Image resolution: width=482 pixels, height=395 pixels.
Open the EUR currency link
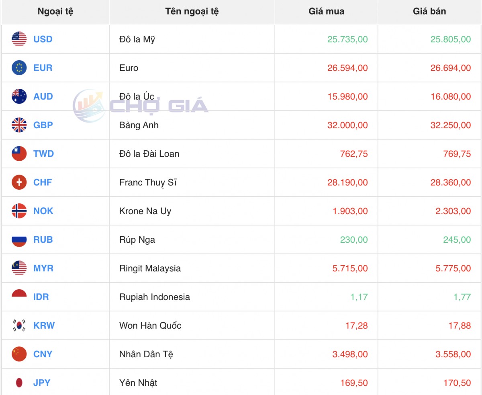[43, 68]
